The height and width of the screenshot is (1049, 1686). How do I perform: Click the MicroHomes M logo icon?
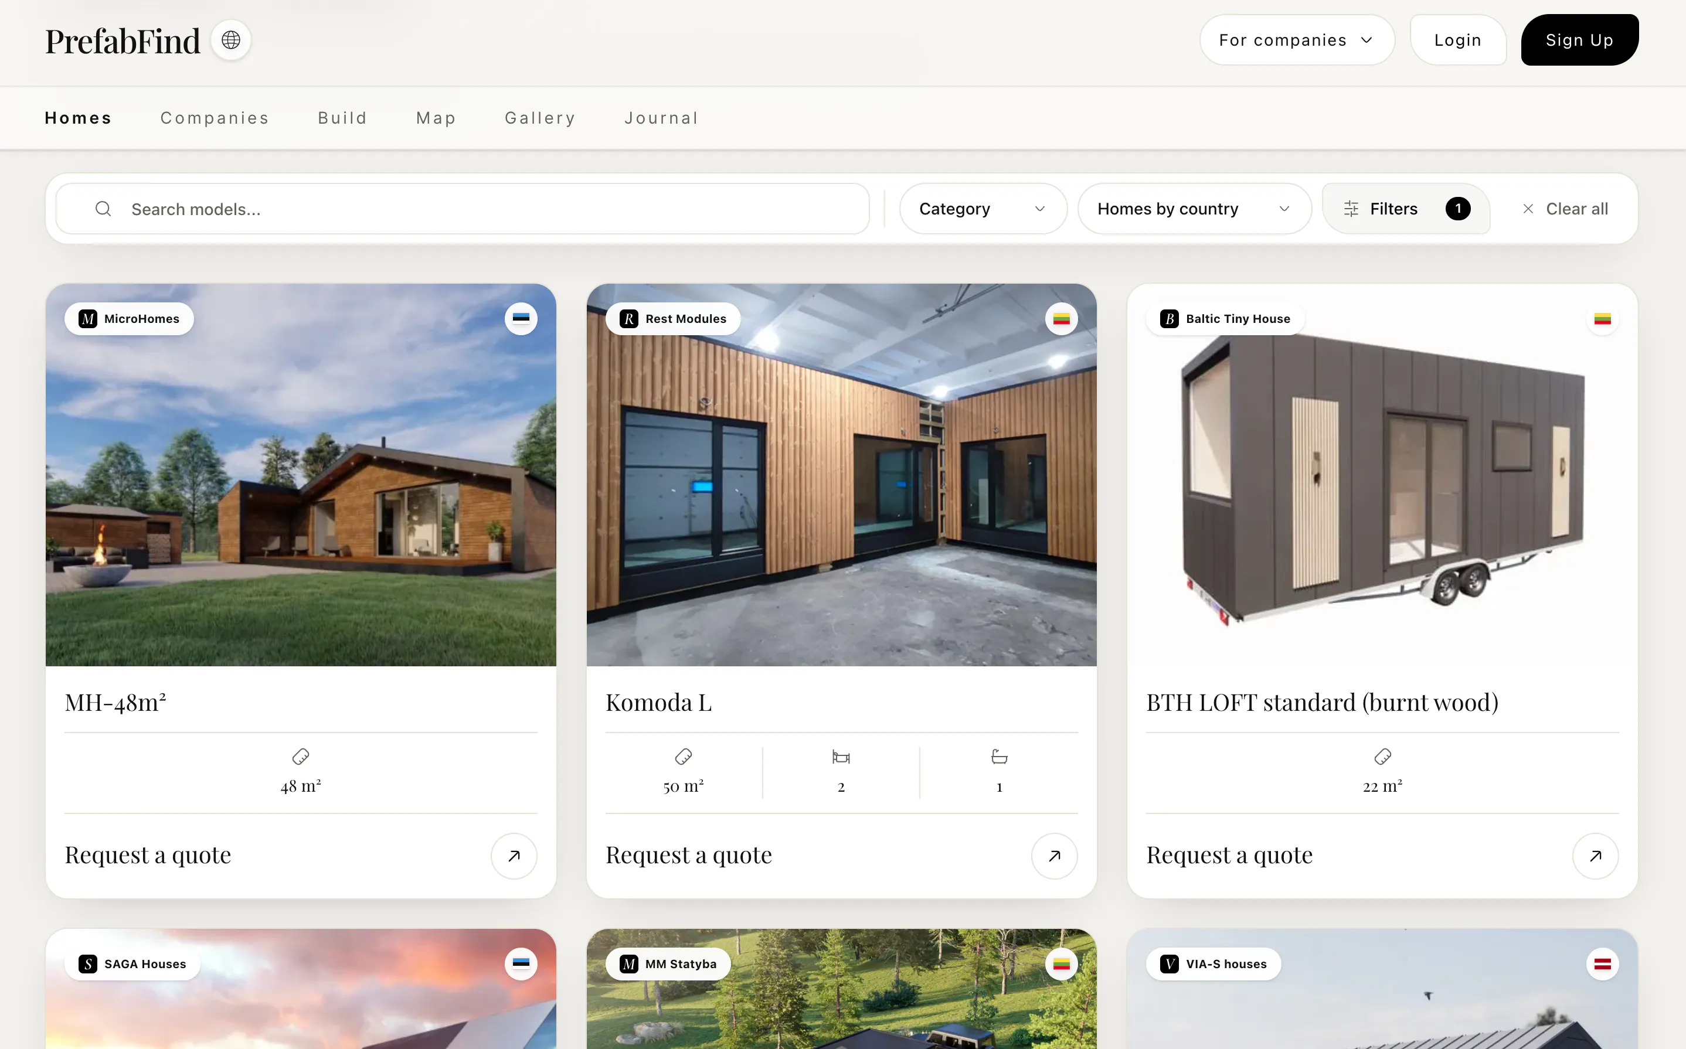click(x=87, y=319)
